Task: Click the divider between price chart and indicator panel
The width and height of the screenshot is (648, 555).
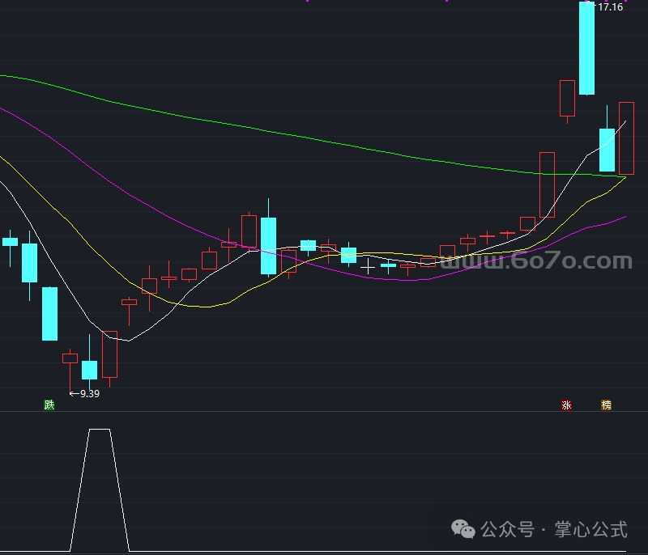Action: (324, 412)
